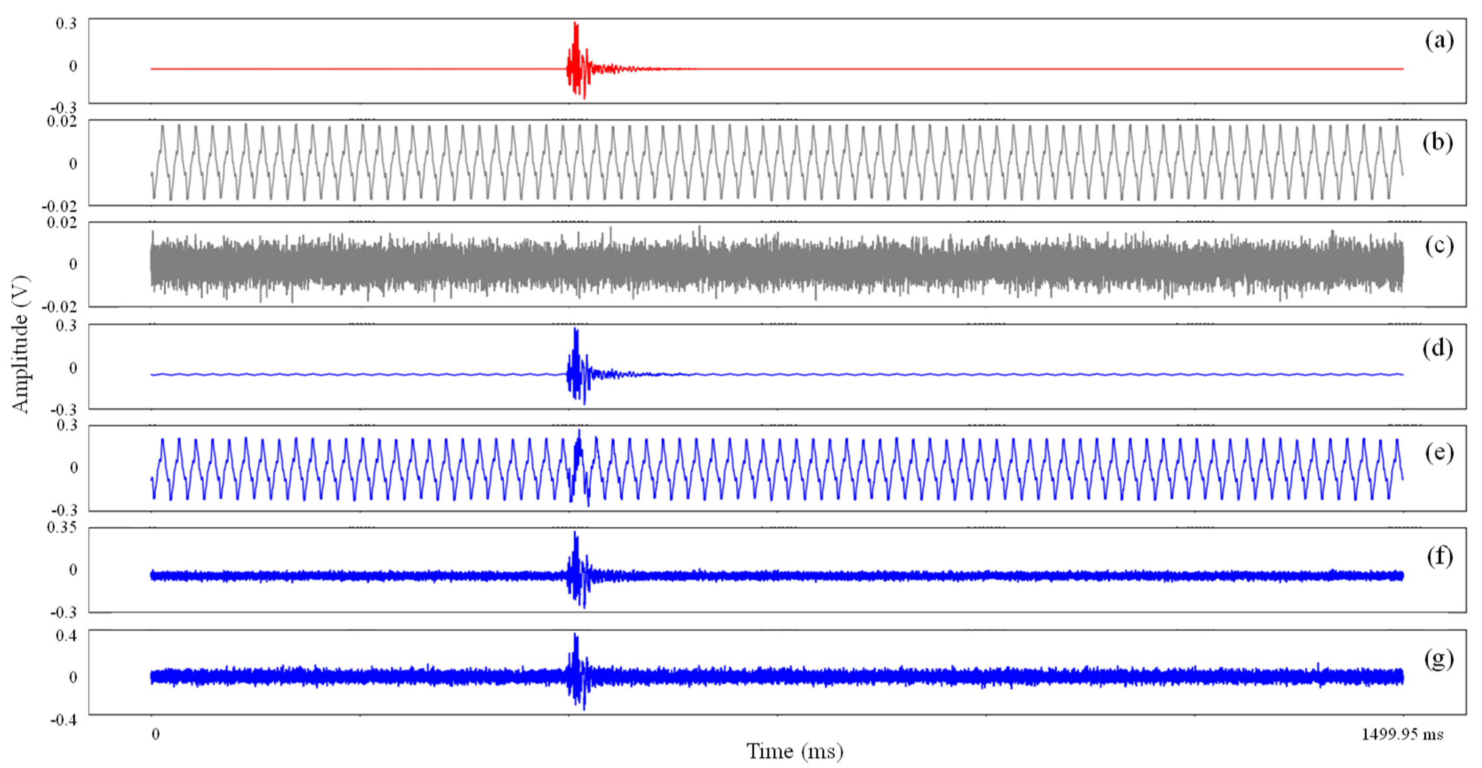Click the panel label (b)
The image size is (1482, 768).
pyautogui.click(x=1438, y=142)
